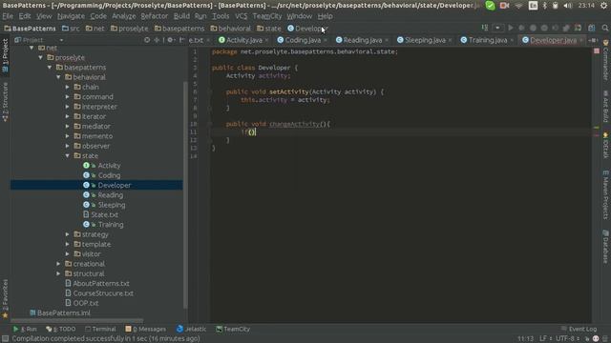Open run configuration dropdown in toolbar
This screenshot has width=611, height=343.
point(497,28)
